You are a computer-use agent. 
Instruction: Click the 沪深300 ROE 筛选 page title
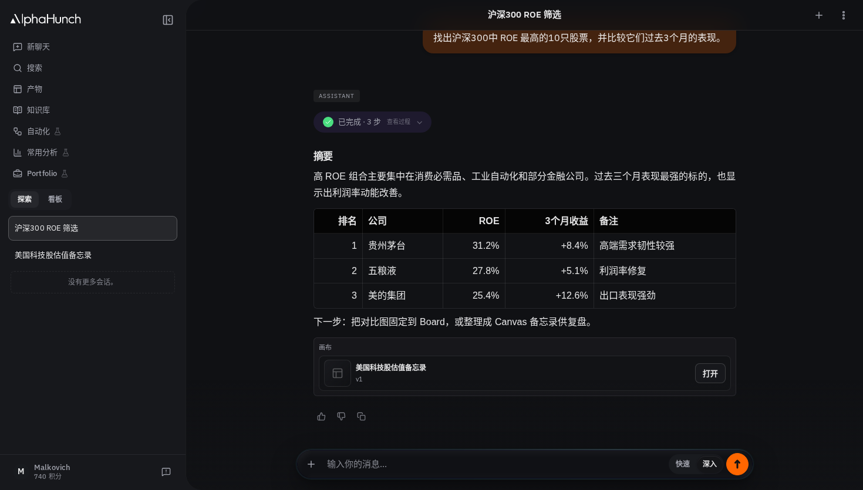524,15
